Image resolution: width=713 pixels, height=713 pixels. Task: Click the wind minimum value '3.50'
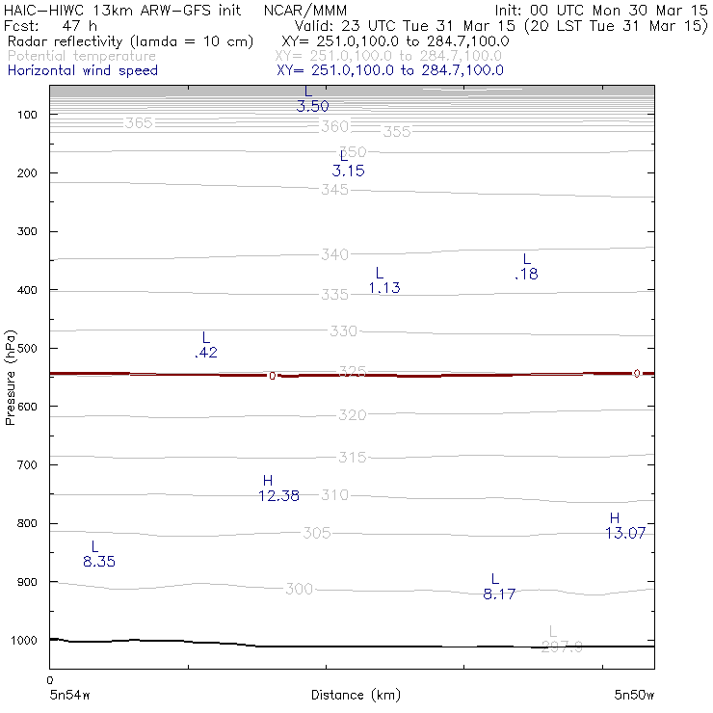point(312,106)
